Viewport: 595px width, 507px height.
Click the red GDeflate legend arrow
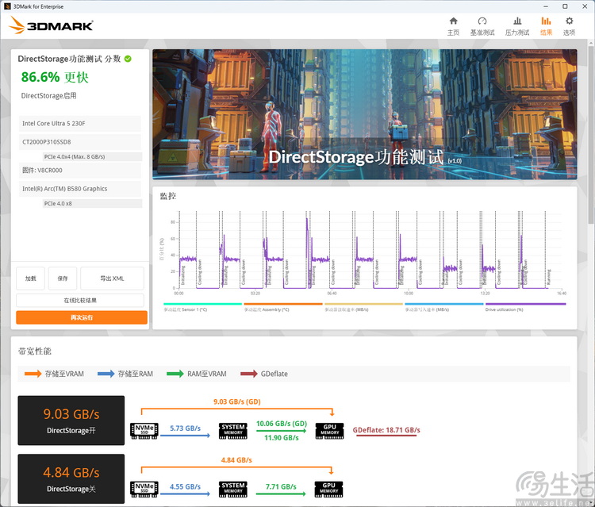[x=249, y=374]
